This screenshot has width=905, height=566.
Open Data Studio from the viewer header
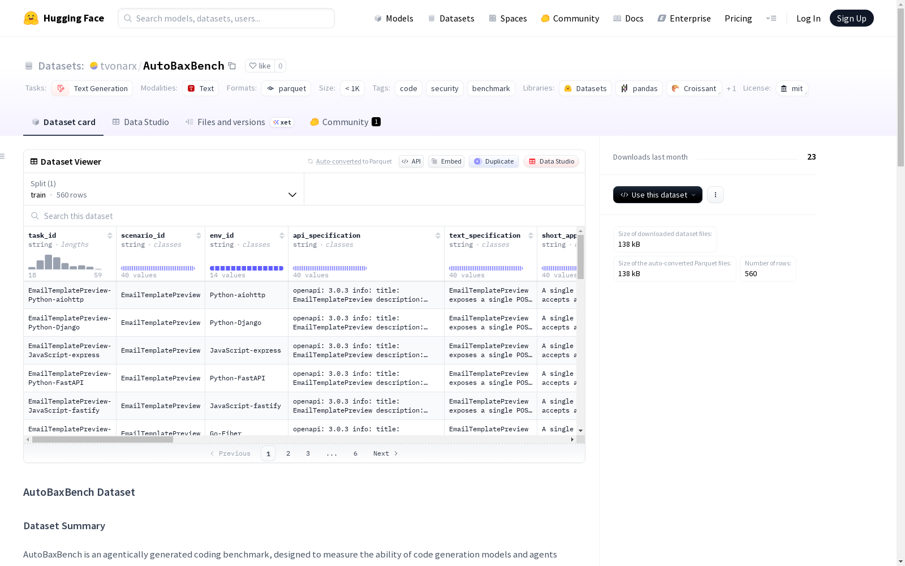551,161
